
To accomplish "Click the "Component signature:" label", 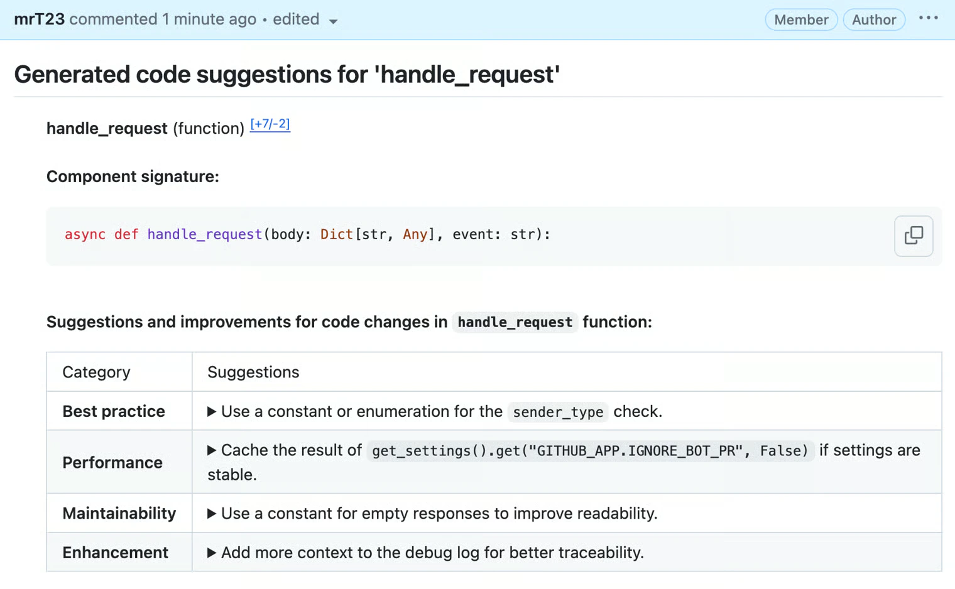I will coord(133,176).
